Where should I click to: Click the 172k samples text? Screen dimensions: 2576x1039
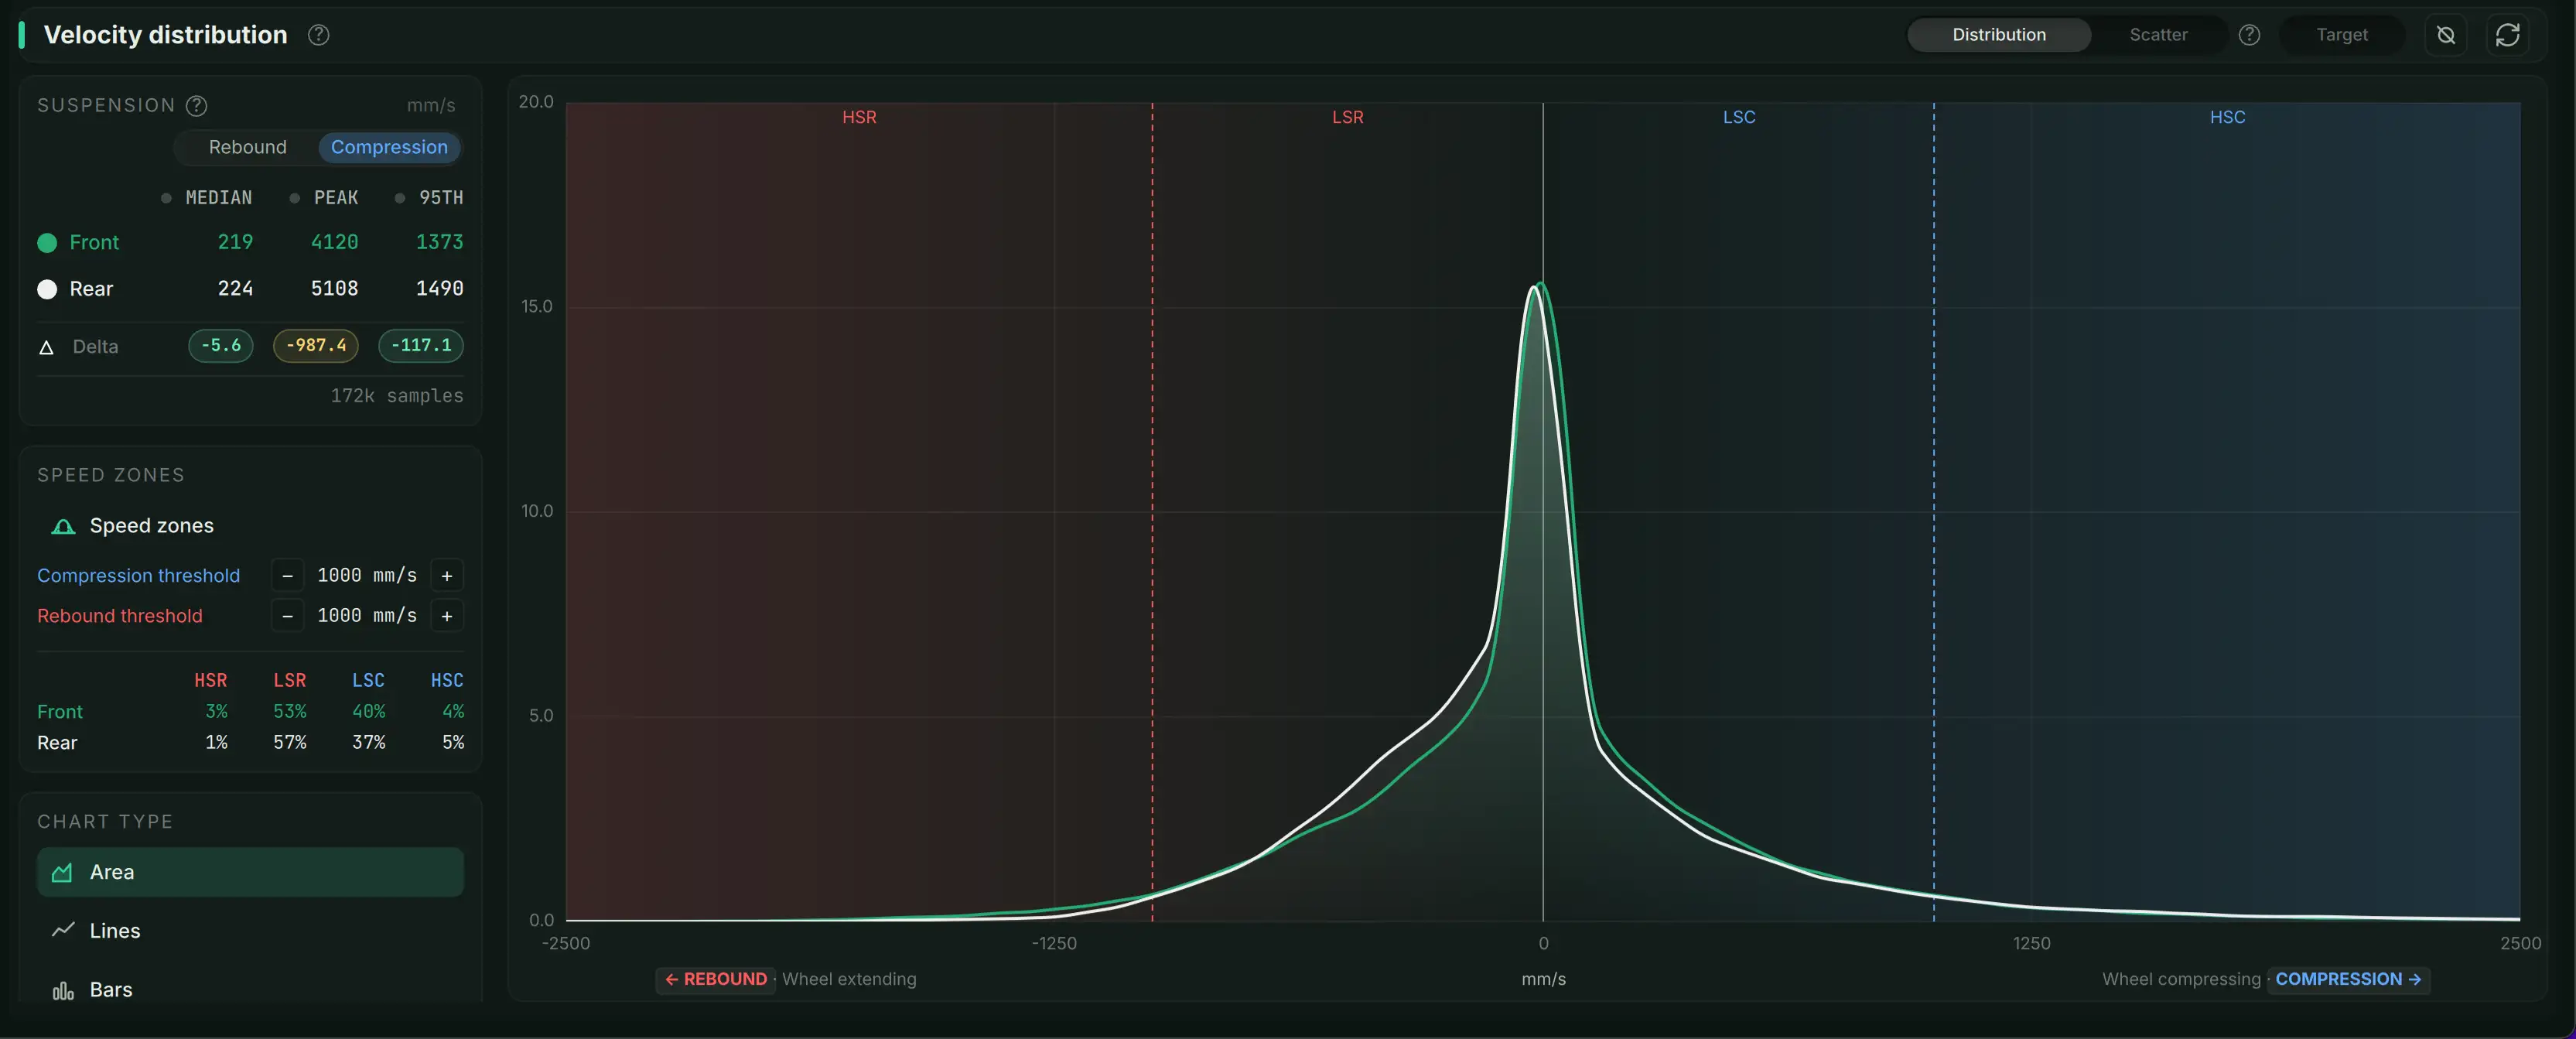[x=397, y=396]
